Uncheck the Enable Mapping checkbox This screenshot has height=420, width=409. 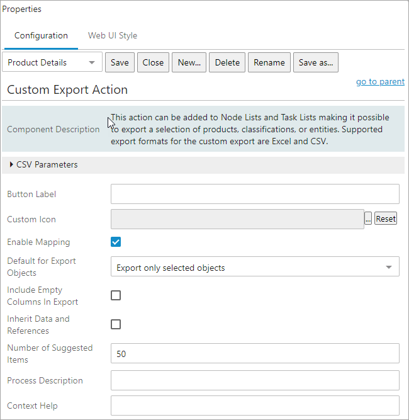pos(116,242)
